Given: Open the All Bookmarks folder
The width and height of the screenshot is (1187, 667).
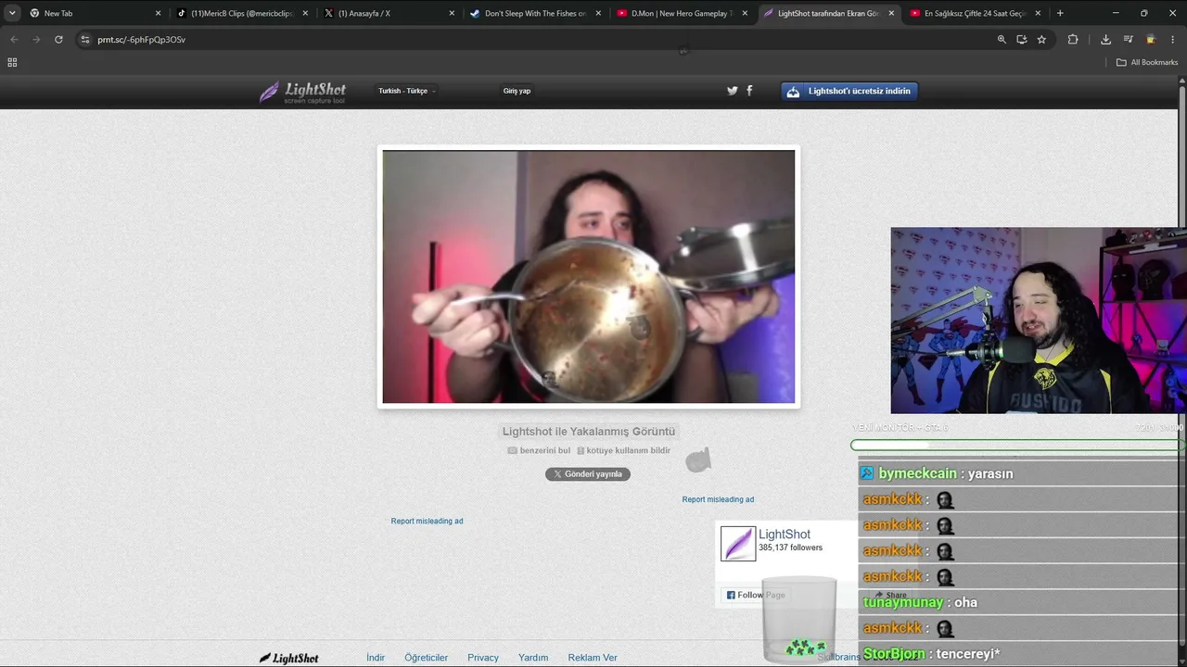Looking at the screenshot, I should tap(1146, 62).
